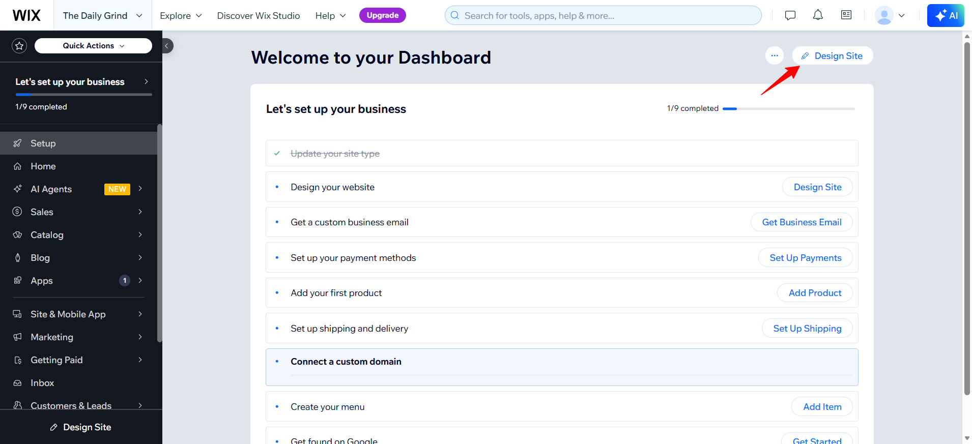Open Inbox from the sidebar
The image size is (972, 444).
pyautogui.click(x=78, y=383)
